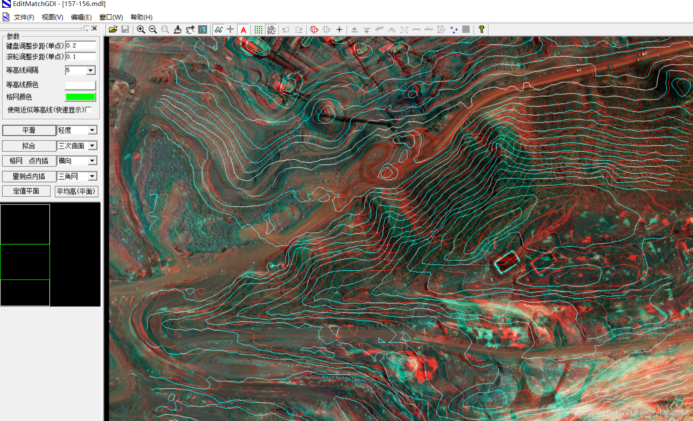Open the measured point dropdown 三角网
Image resolution: width=693 pixels, height=421 pixels.
click(x=92, y=176)
